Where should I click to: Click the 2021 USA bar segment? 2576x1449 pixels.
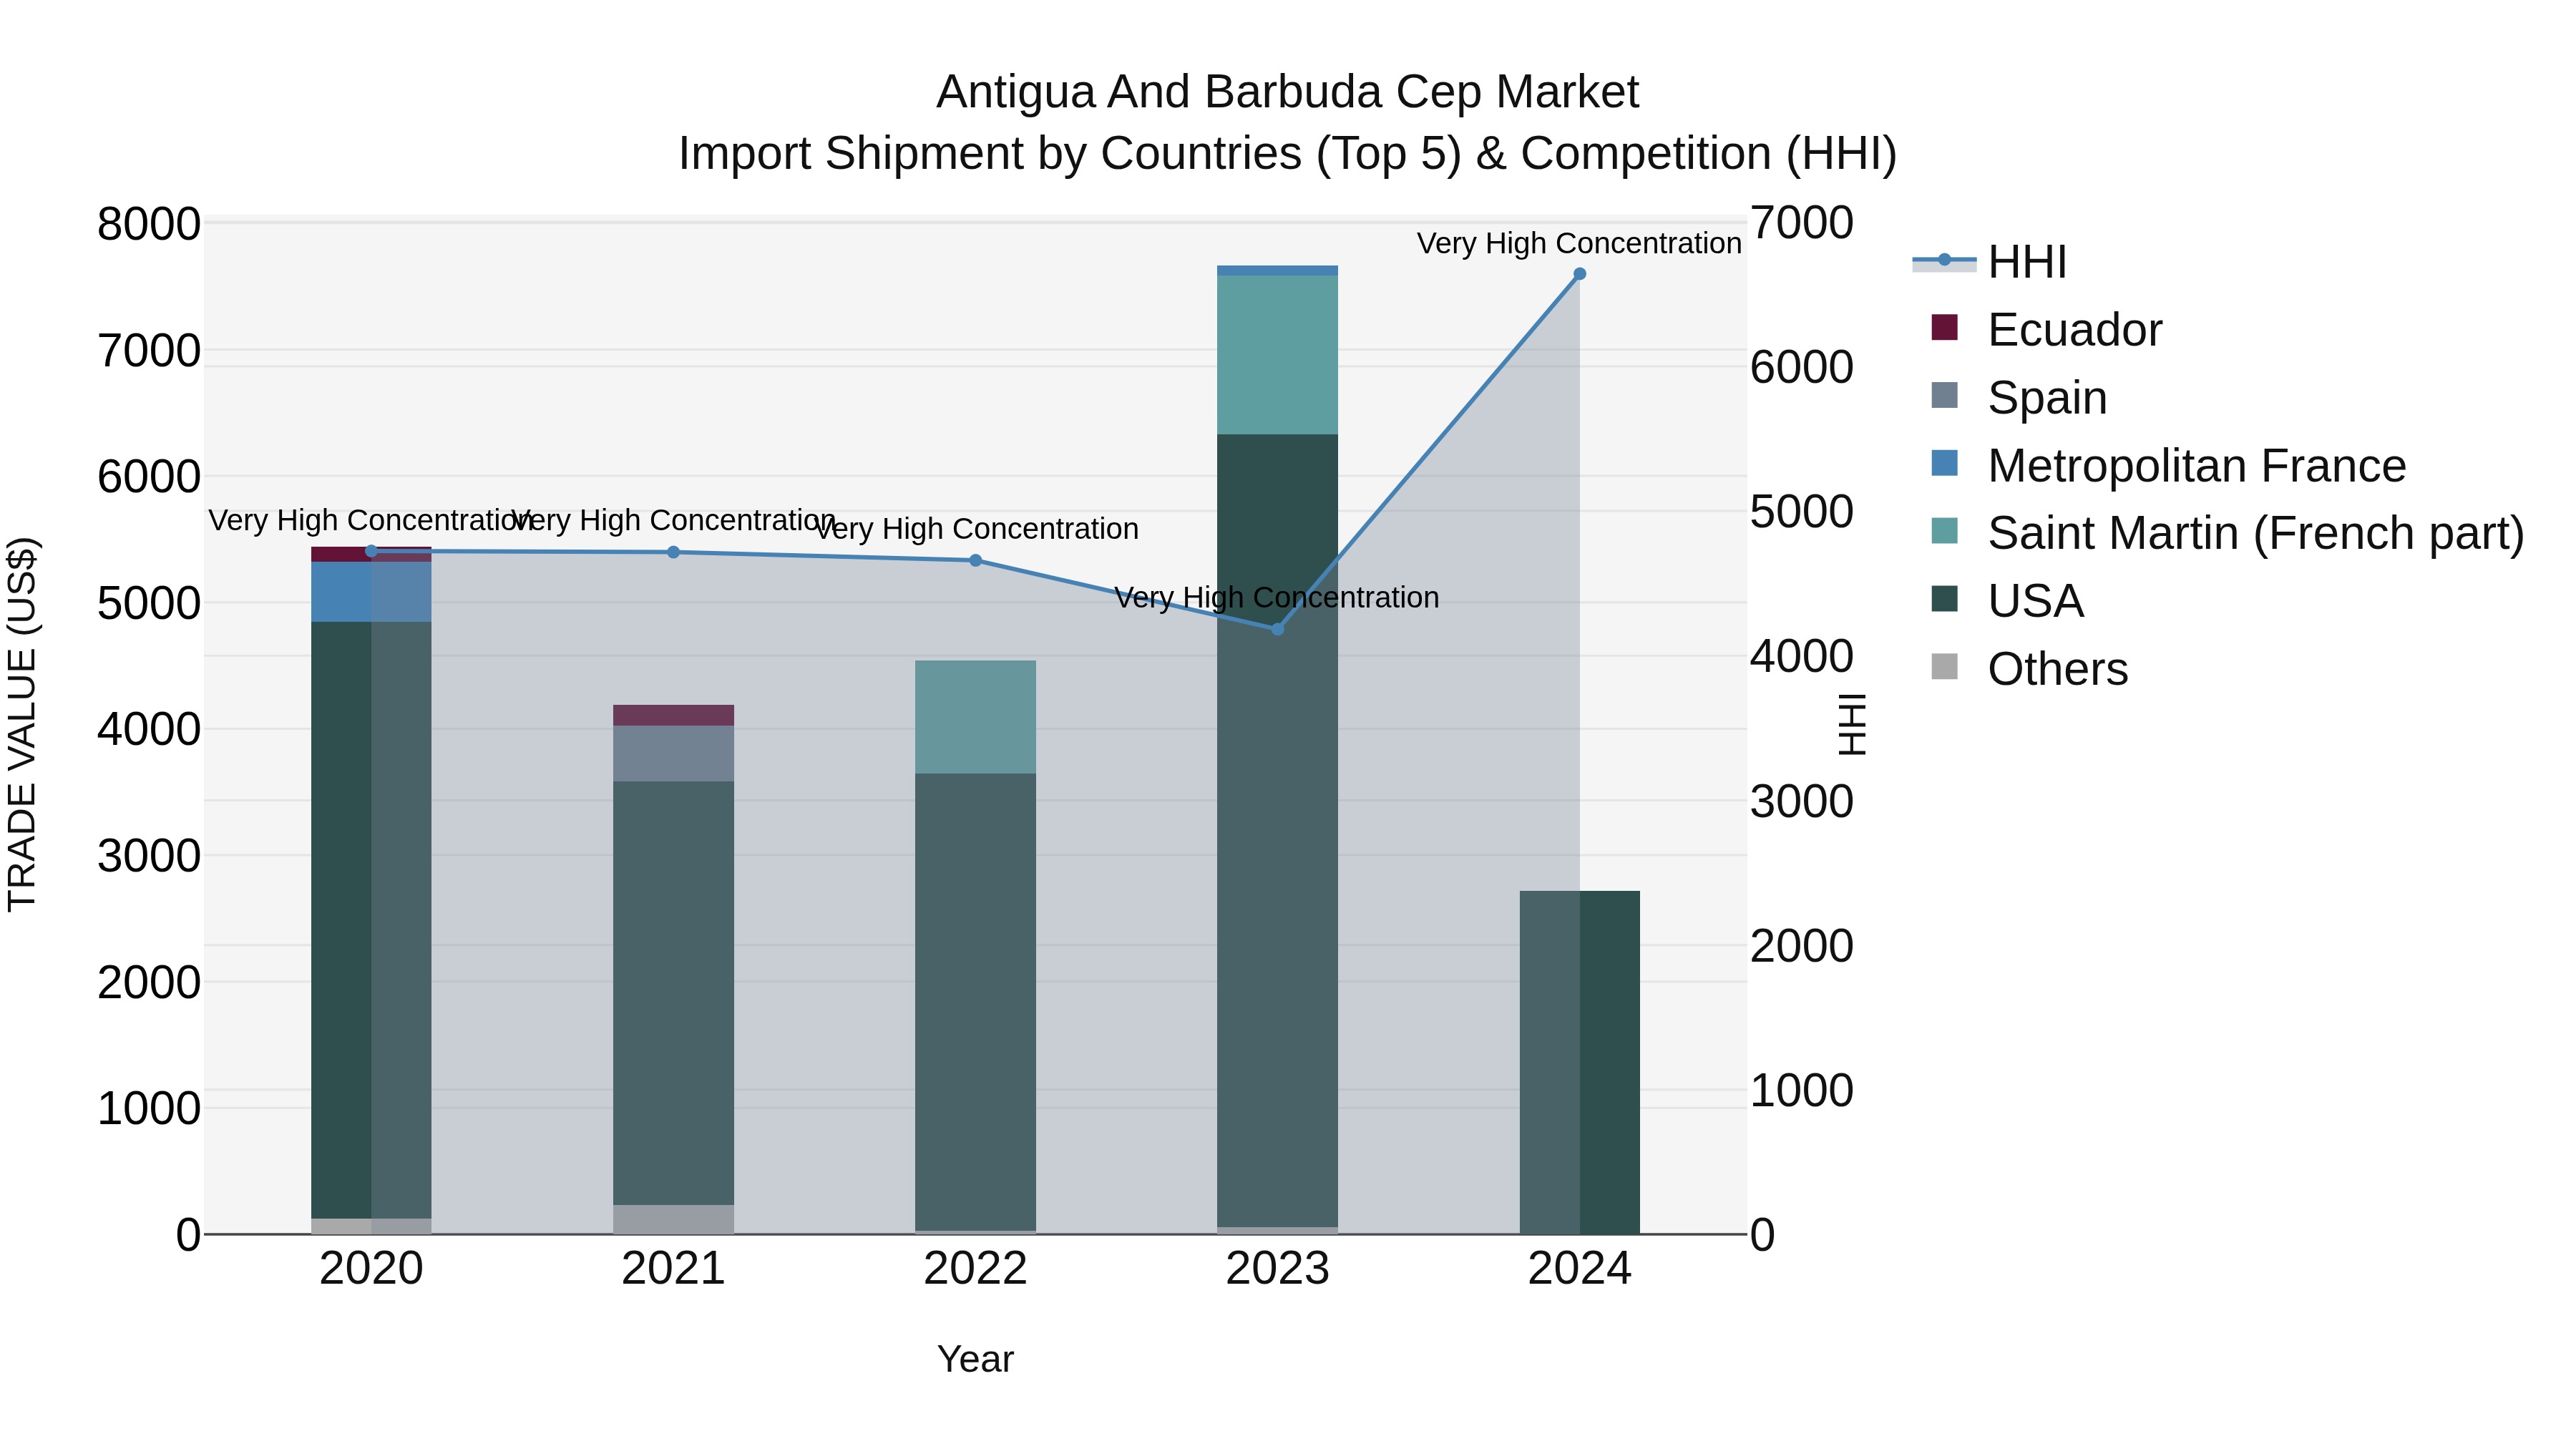(x=673, y=993)
